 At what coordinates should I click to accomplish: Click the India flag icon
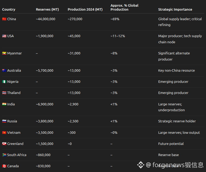pyautogui.click(x=4, y=104)
